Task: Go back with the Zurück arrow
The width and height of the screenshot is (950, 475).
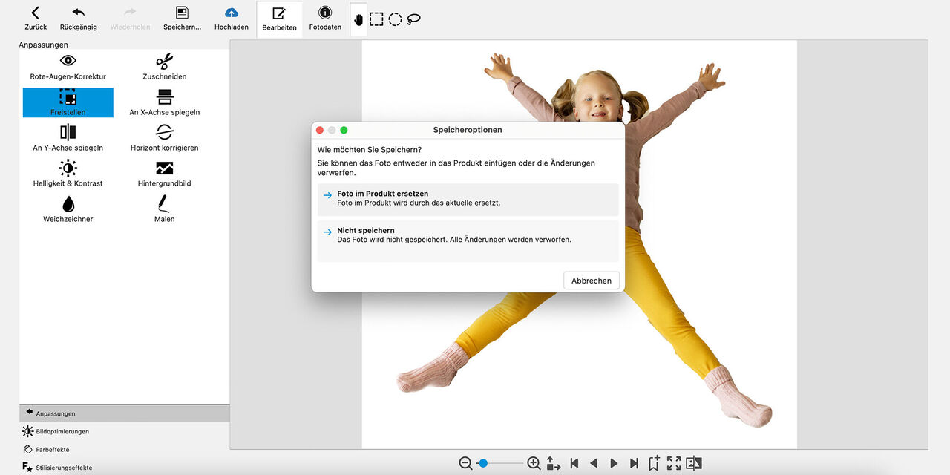Action: pos(35,19)
